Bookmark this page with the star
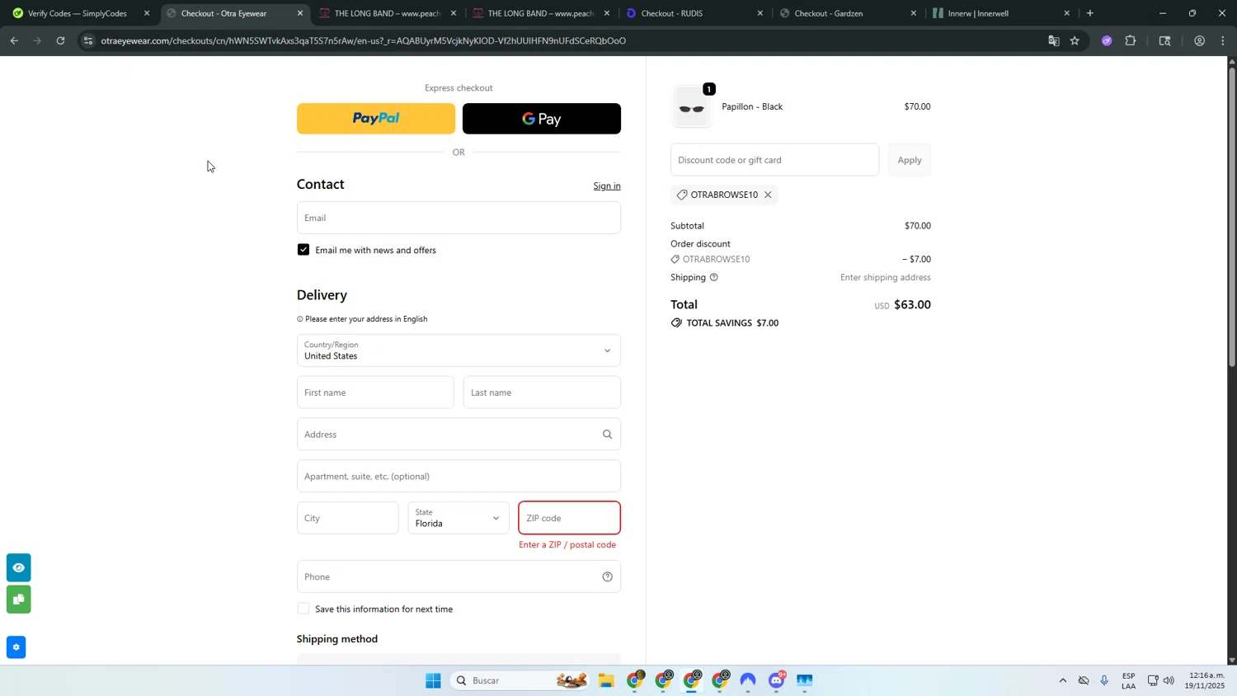Viewport: 1237px width, 696px height. [1075, 40]
